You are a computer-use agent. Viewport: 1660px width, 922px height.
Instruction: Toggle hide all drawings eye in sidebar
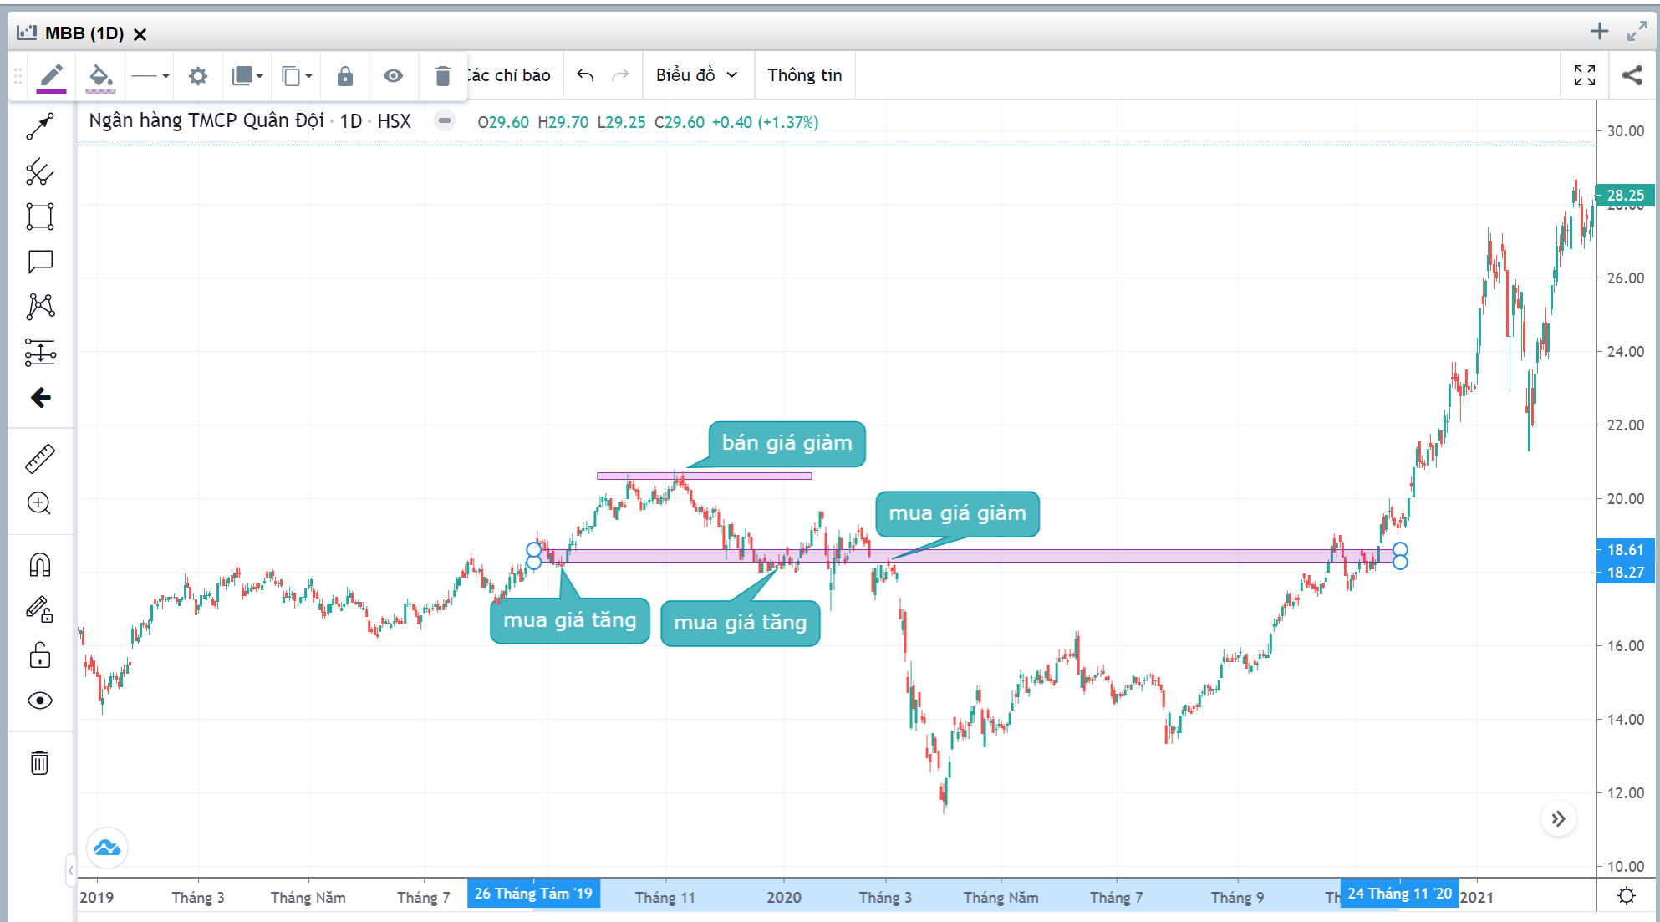[40, 700]
